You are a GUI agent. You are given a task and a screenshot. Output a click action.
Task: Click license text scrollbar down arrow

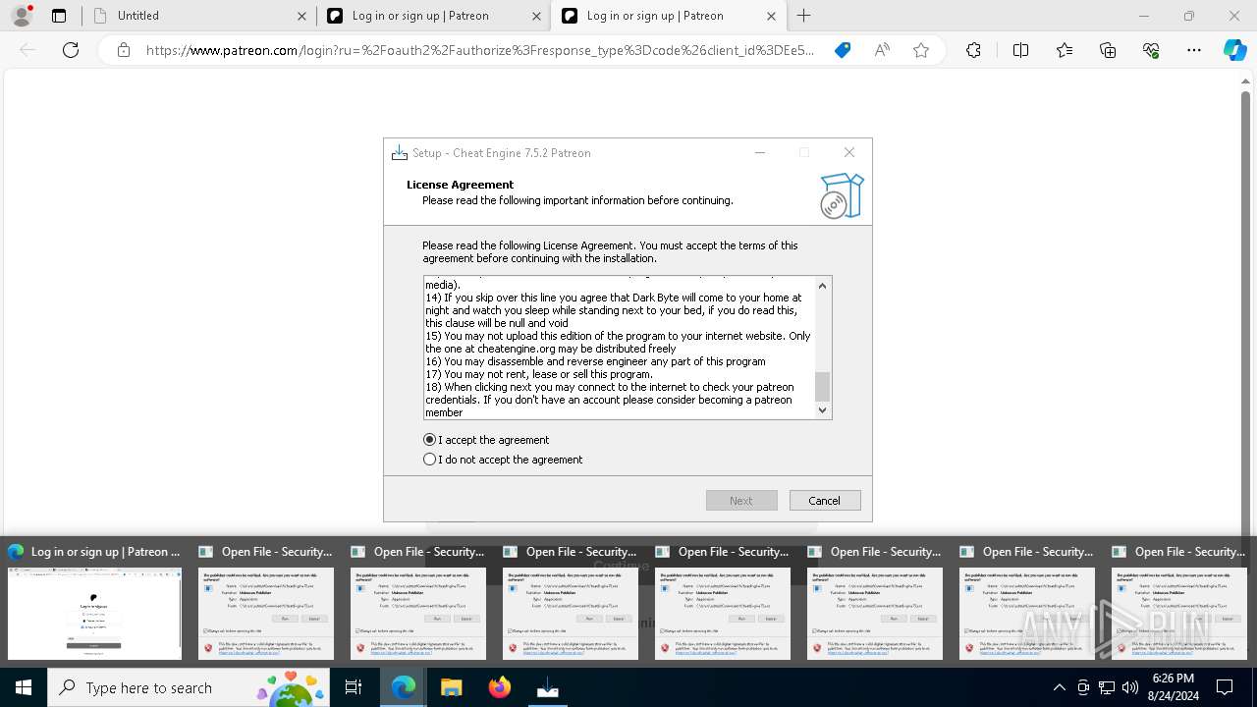(x=823, y=410)
